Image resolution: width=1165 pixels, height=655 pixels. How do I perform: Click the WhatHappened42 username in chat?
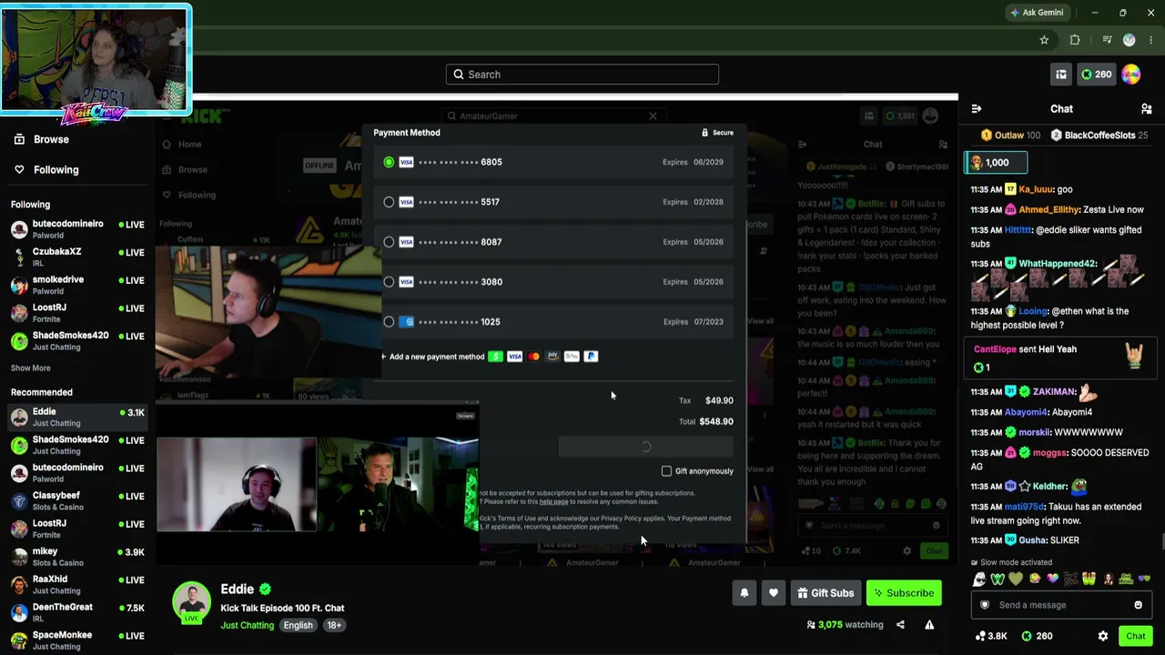tap(1058, 264)
